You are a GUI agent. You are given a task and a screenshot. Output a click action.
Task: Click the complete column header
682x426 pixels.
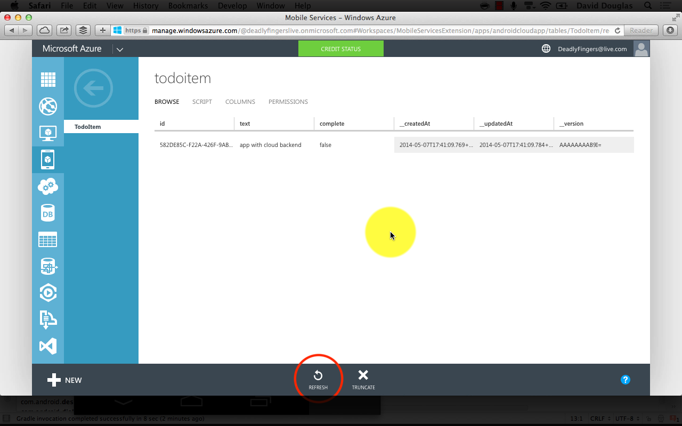pyautogui.click(x=354, y=124)
